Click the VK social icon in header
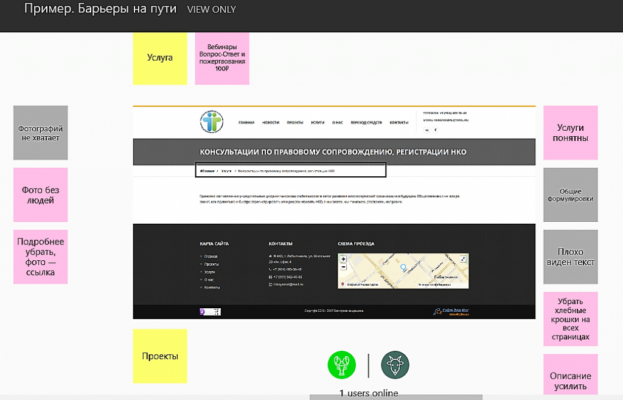Image resolution: width=623 pixels, height=400 pixels. coord(426,129)
